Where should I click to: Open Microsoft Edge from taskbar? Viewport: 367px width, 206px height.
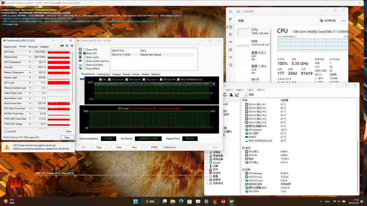click(x=181, y=202)
